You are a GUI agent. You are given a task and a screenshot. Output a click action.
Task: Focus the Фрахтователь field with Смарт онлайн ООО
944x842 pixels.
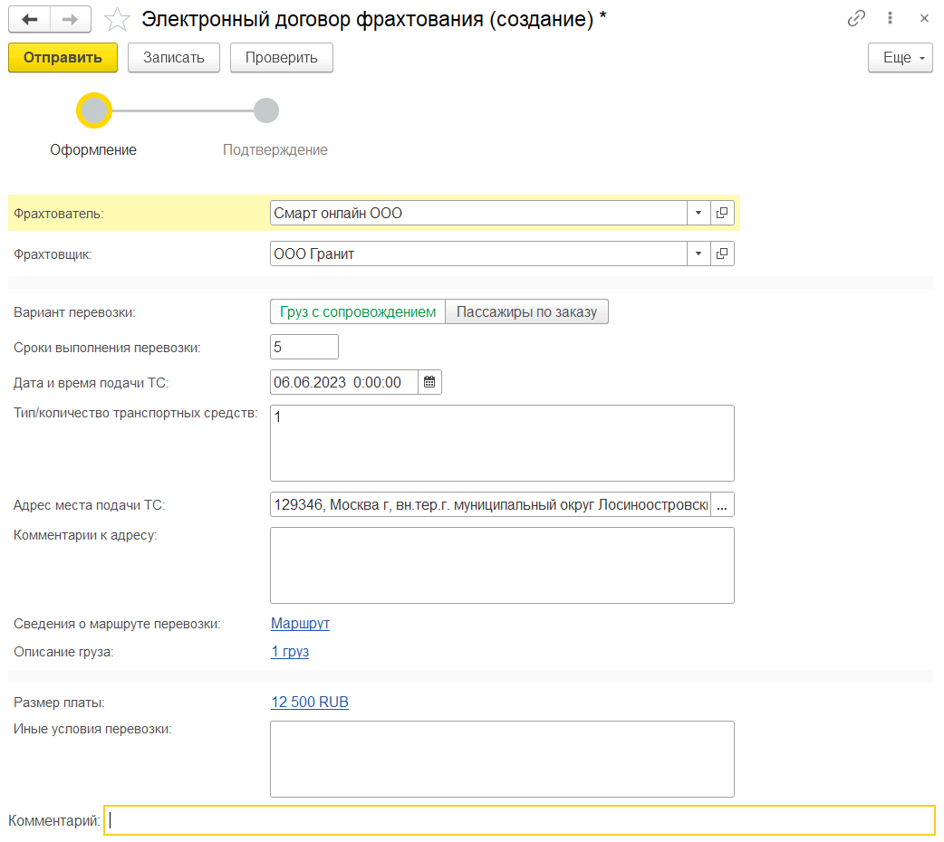pyautogui.click(x=478, y=213)
